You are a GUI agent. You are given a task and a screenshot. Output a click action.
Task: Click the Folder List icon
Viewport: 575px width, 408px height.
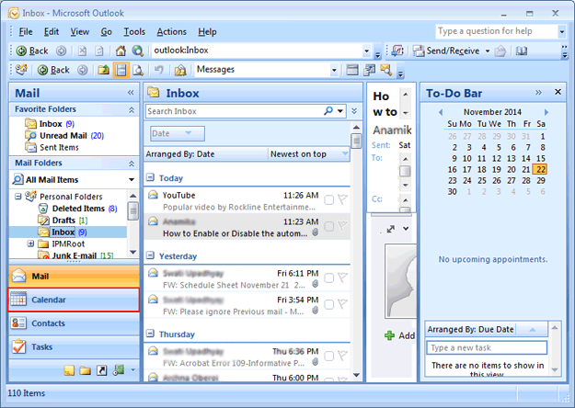(x=85, y=370)
